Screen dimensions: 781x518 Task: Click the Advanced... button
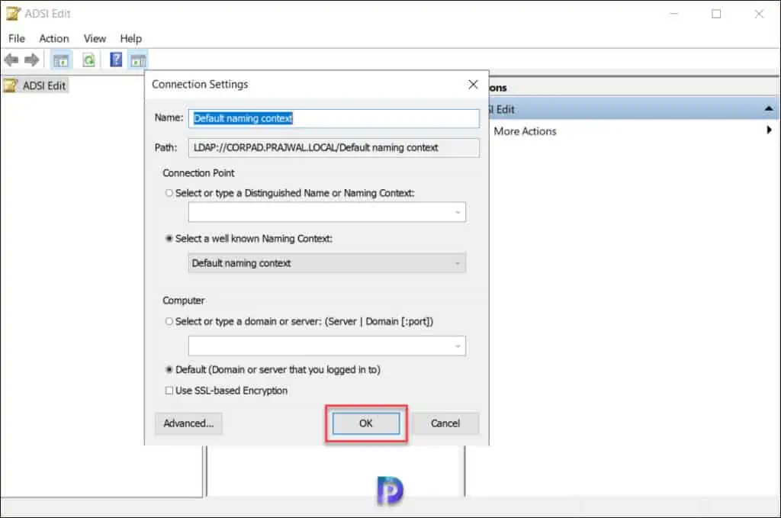coord(188,423)
